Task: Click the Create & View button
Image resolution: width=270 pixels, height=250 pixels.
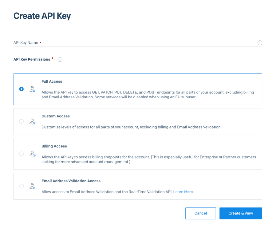Action: pos(241,213)
